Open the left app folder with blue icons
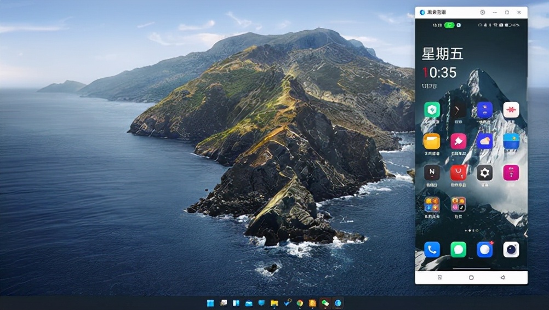This screenshot has width=549, height=310. pos(432,204)
